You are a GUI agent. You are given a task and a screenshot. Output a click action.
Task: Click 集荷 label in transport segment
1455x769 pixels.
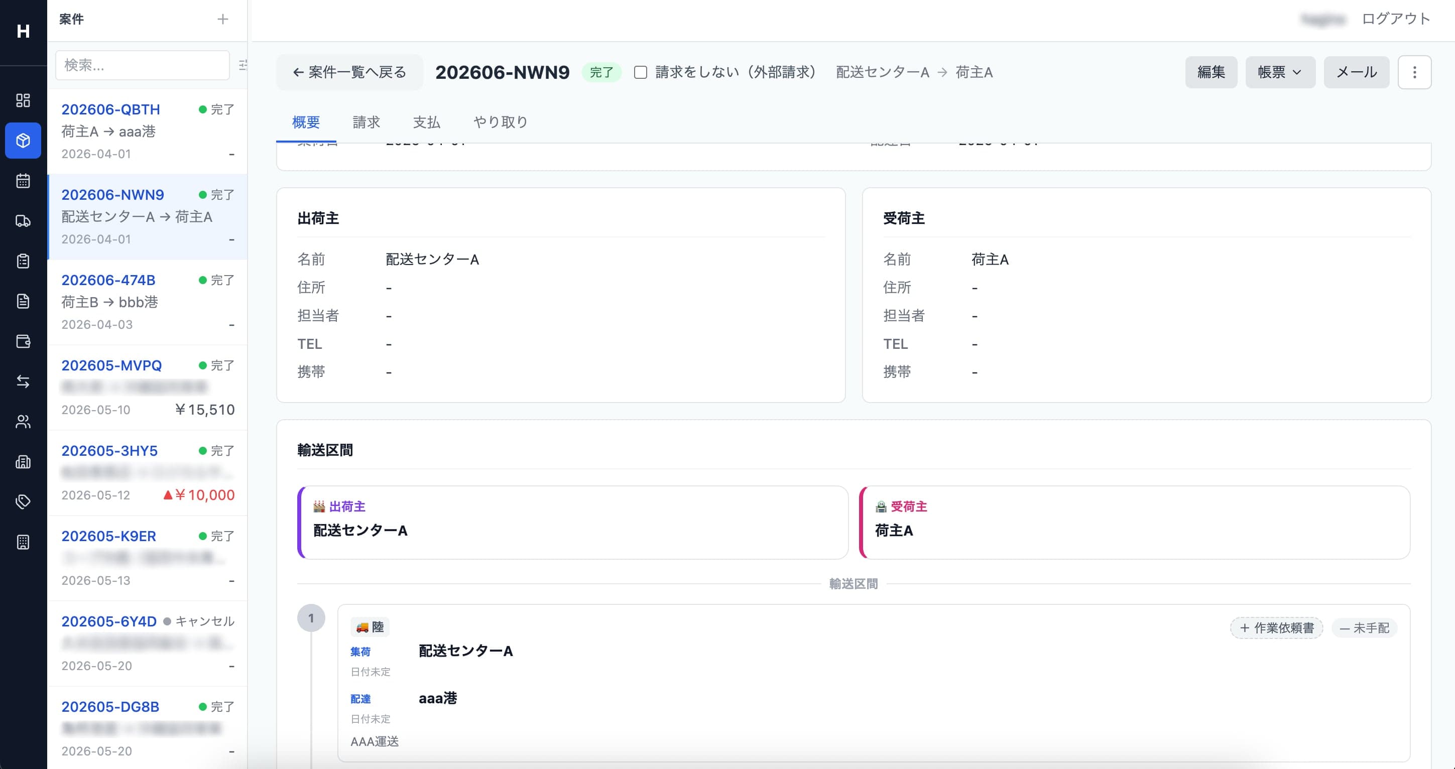point(360,652)
